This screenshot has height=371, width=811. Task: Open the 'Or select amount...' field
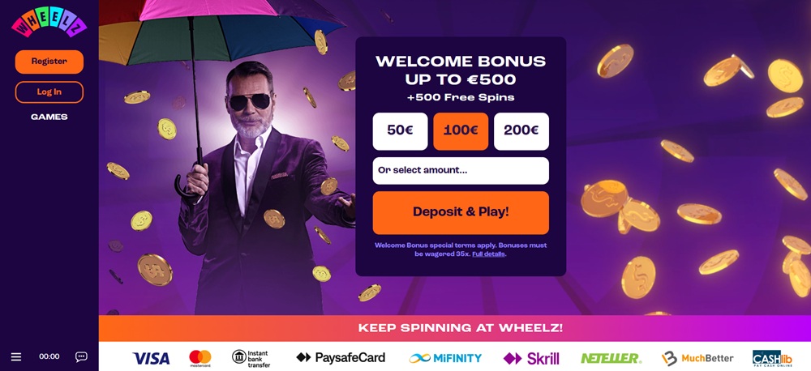pos(461,171)
